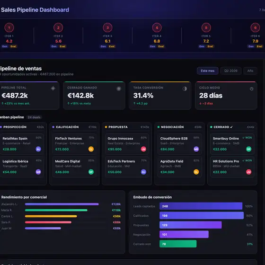The image size is (265, 265).
Task: Click the circle icon on Cerrado Ganado card
Action: click(119, 88)
